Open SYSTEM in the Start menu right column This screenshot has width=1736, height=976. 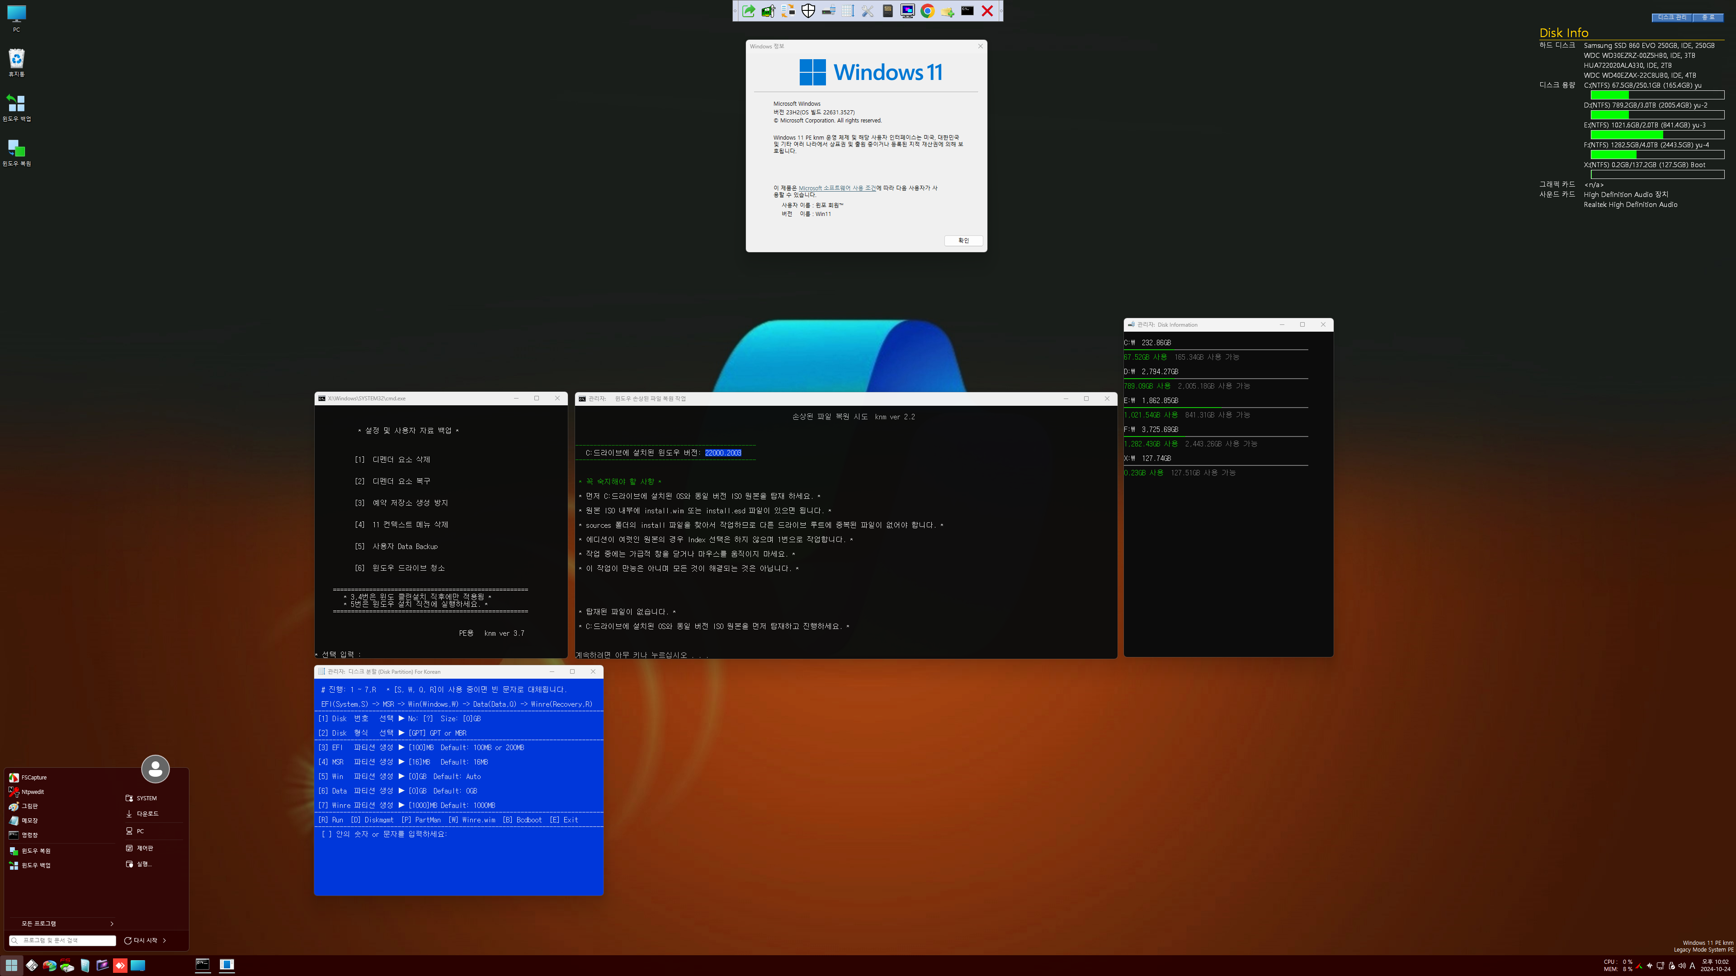pyautogui.click(x=142, y=798)
